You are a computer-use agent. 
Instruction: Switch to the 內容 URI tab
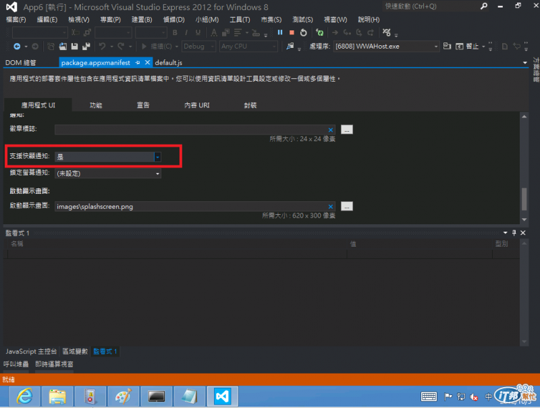click(196, 105)
